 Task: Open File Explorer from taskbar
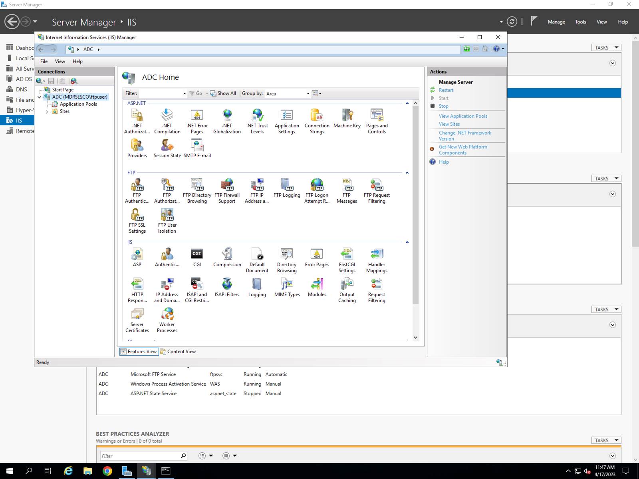(87, 471)
